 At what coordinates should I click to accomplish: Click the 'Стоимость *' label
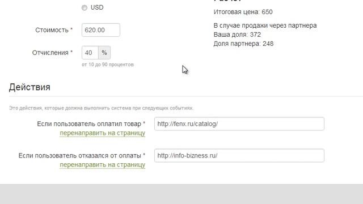(54, 30)
